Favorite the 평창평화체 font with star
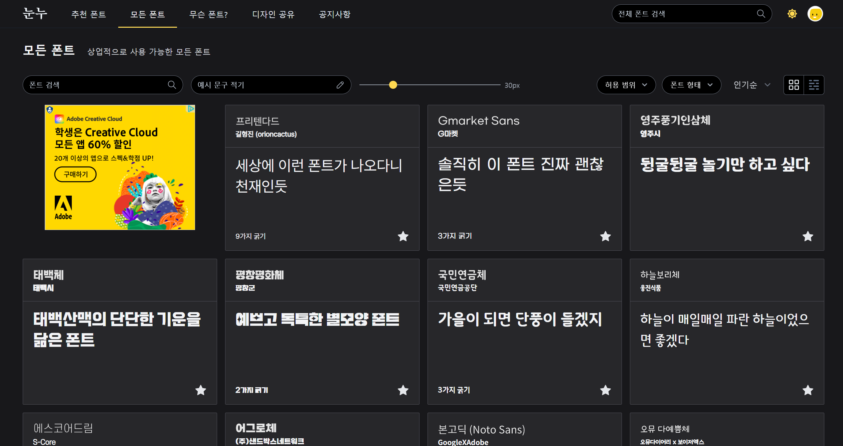The width and height of the screenshot is (843, 446). [x=403, y=390]
